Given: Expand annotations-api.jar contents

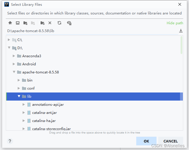Looking at the screenshot, I should click(24, 105).
